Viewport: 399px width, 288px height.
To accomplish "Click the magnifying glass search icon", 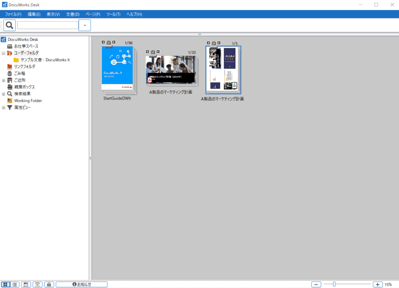I will [10, 25].
